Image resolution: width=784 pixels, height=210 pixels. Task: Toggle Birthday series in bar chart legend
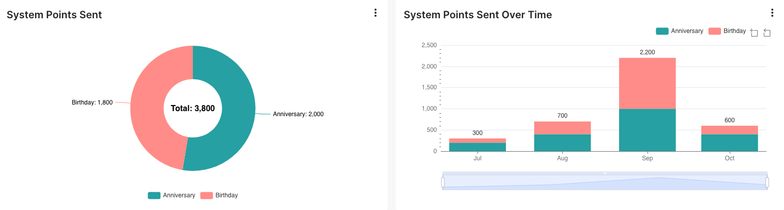[727, 31]
